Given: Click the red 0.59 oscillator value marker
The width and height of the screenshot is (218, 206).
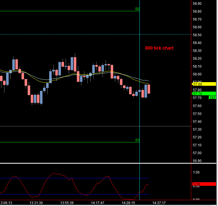Looking at the screenshot, I should coord(204,184).
